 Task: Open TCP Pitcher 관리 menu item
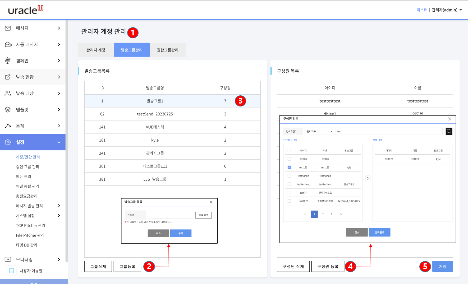(x=30, y=225)
